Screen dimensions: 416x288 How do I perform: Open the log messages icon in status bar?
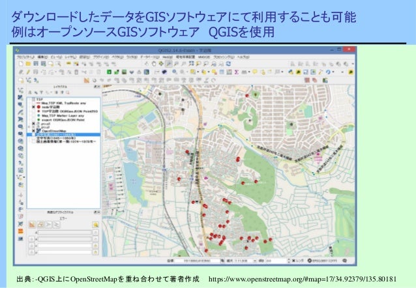(x=344, y=261)
